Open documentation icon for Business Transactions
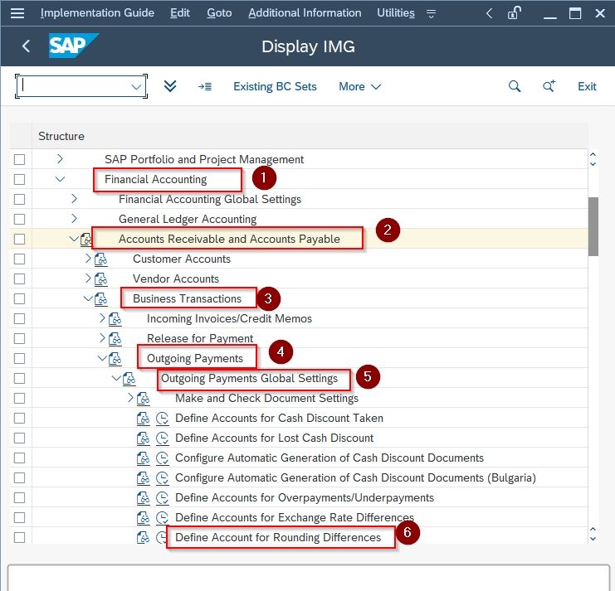The width and height of the screenshot is (615, 591). pos(100,299)
